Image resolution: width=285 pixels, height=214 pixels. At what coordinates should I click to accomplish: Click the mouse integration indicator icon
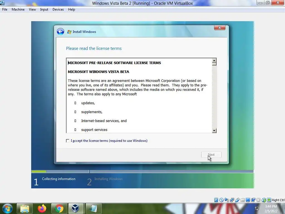click(x=264, y=200)
